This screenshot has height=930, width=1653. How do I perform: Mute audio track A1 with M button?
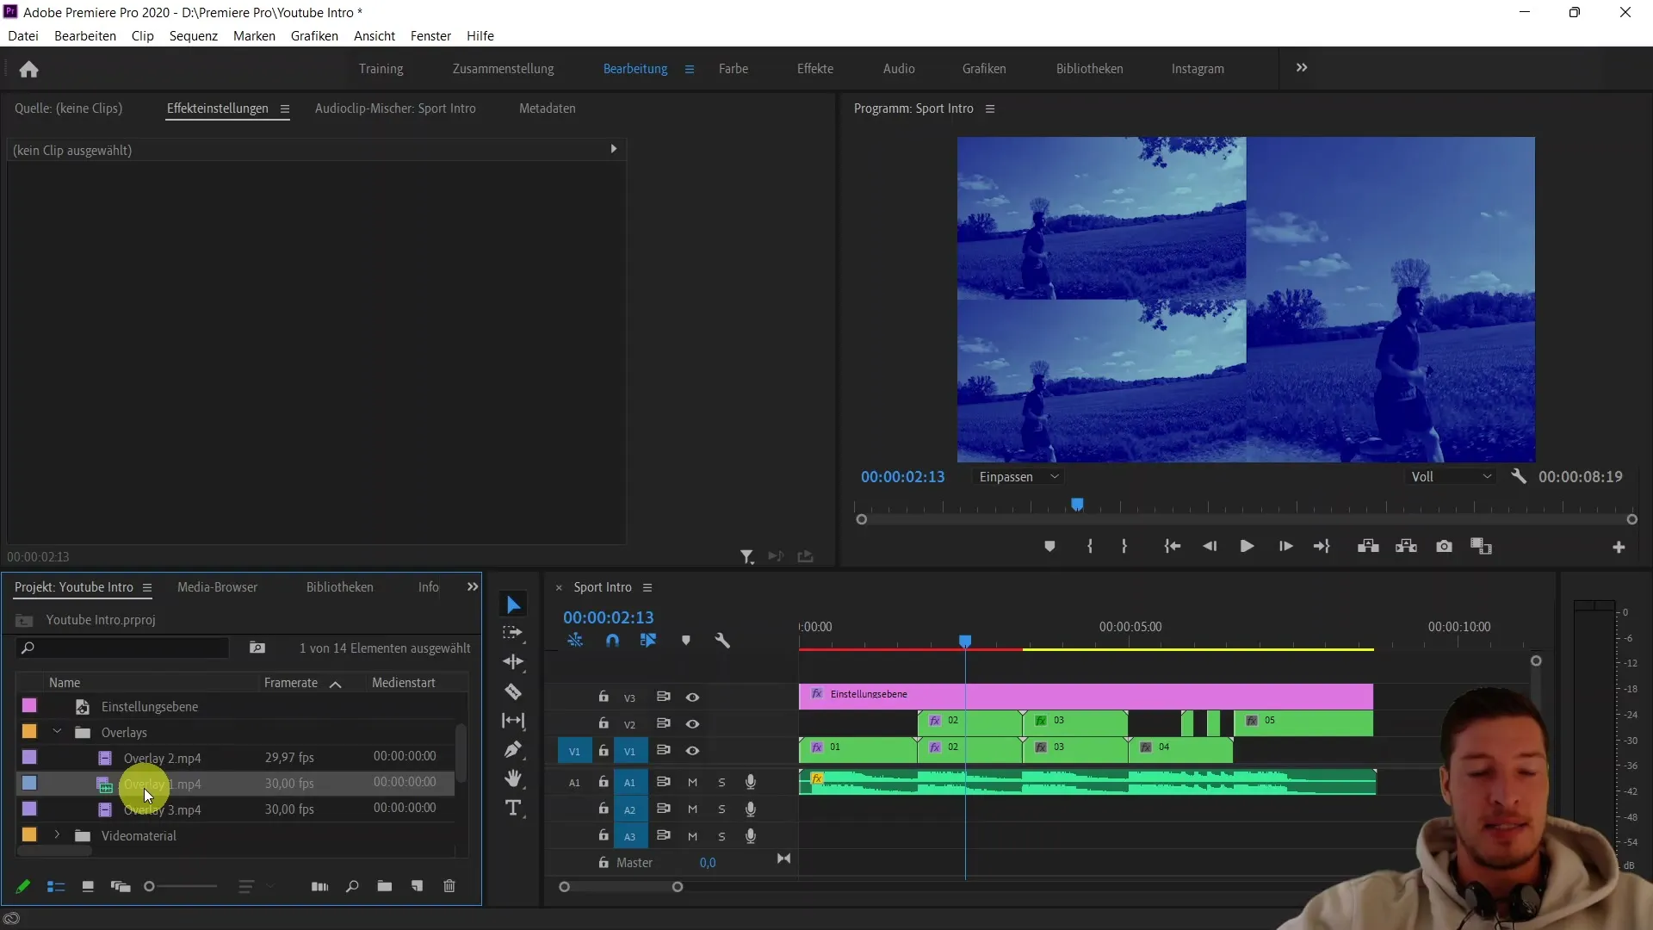click(692, 783)
